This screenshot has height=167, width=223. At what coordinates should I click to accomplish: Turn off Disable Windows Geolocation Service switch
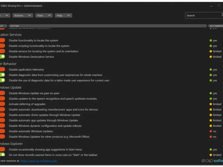pyautogui.click(x=3, y=57)
